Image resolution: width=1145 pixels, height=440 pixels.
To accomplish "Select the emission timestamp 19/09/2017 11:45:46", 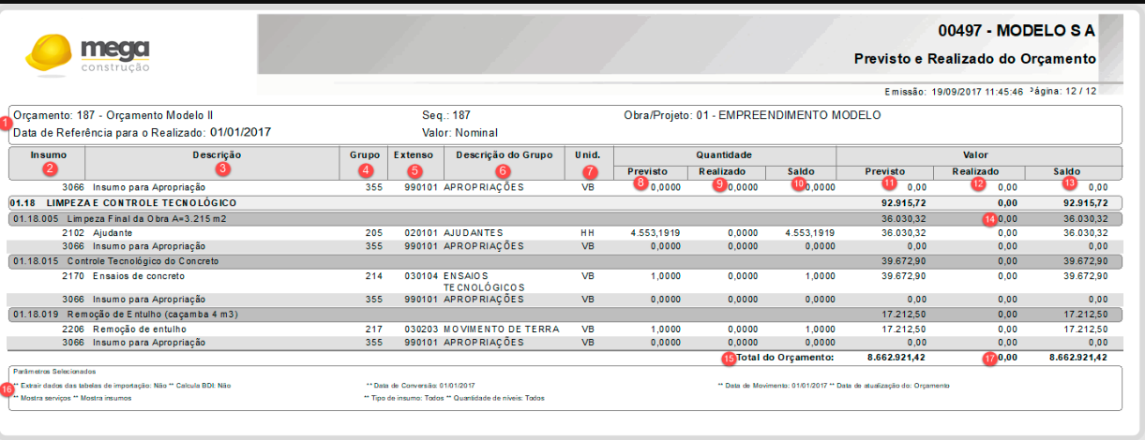I will click(x=975, y=92).
